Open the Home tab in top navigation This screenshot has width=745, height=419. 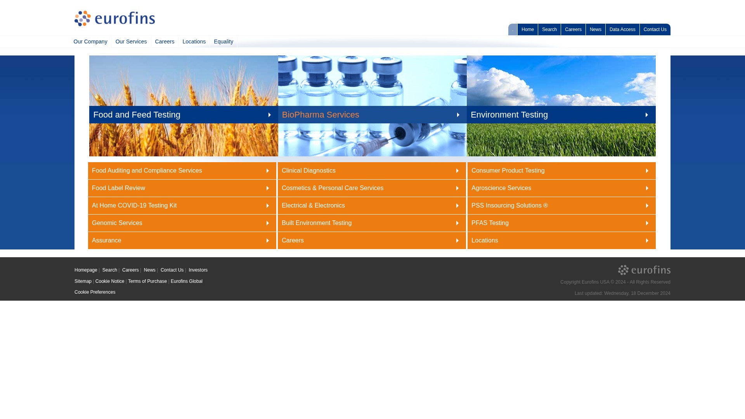coord(528,29)
